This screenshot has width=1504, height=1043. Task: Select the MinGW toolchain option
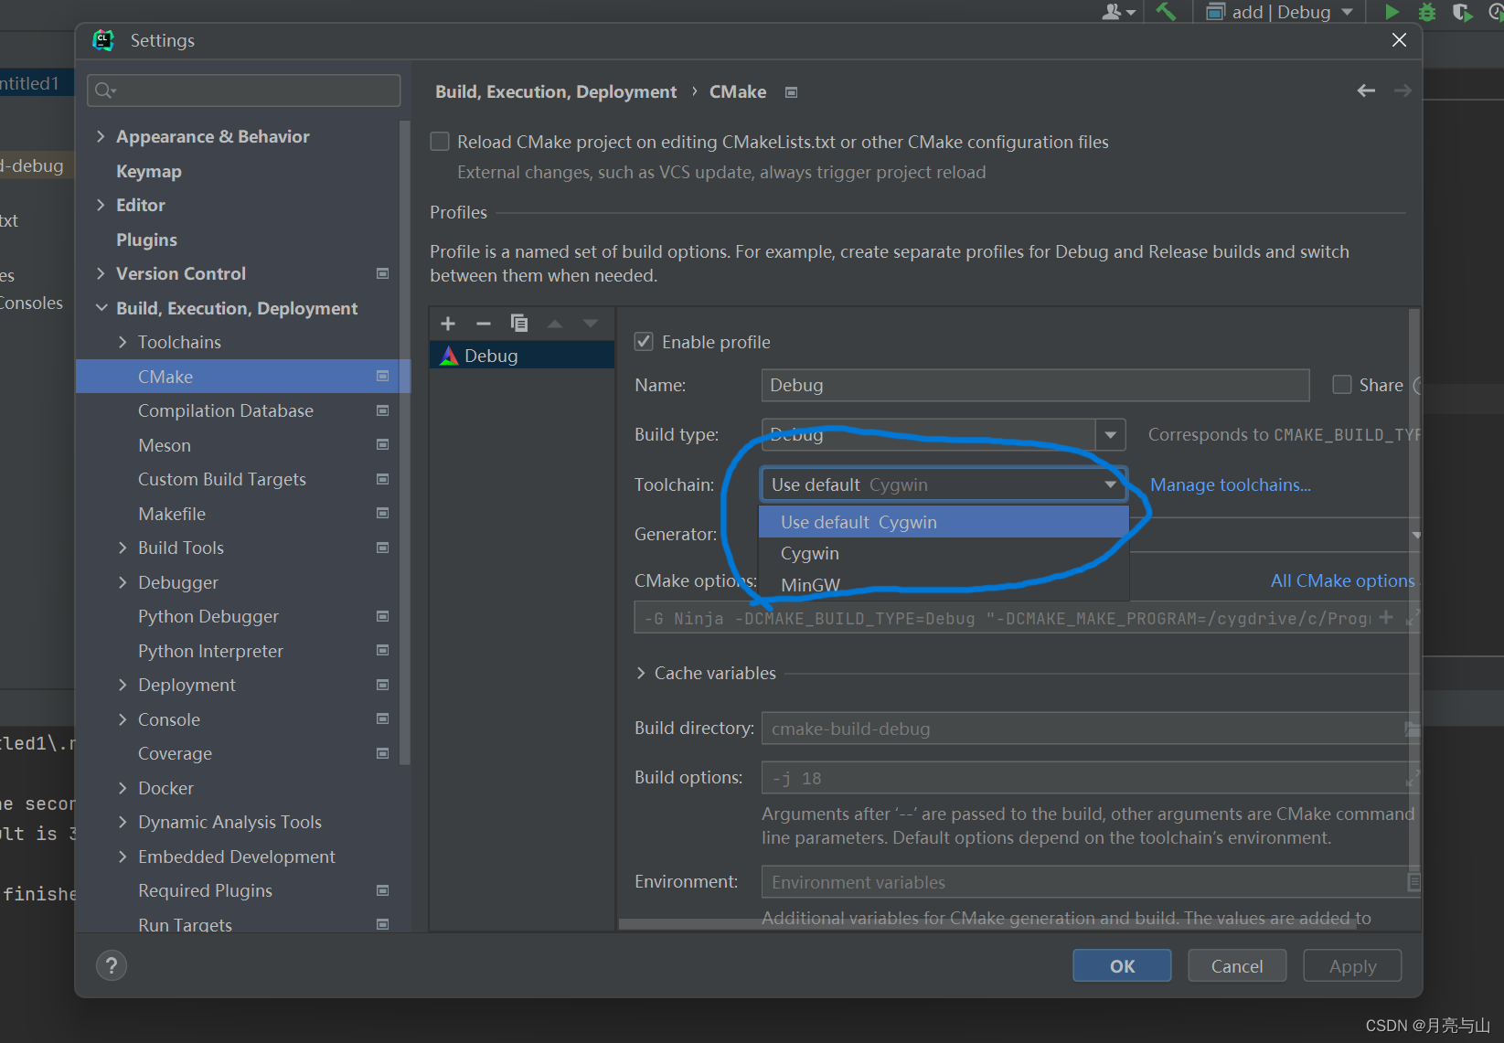click(944, 584)
